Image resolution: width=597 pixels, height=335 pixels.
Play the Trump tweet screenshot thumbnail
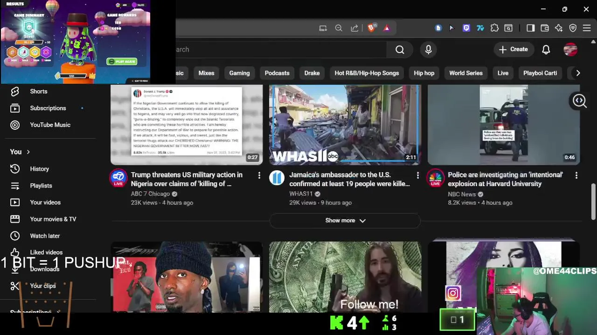pyautogui.click(x=187, y=124)
